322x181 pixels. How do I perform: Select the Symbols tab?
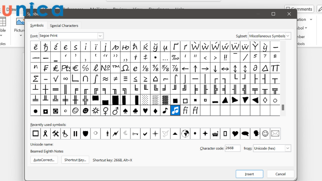tap(37, 26)
